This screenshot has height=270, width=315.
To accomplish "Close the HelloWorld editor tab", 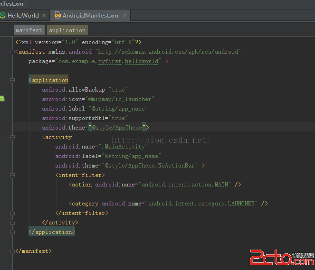I will [x=44, y=16].
